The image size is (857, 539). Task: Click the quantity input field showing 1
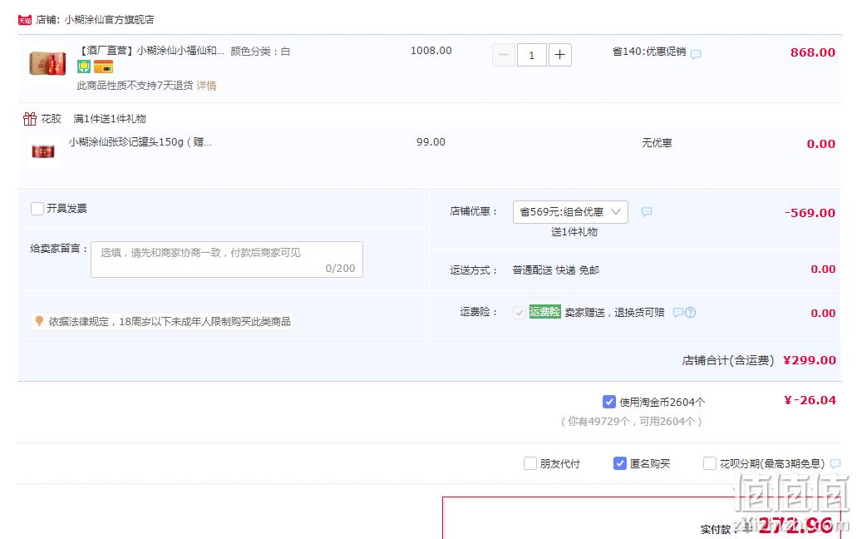[x=531, y=55]
